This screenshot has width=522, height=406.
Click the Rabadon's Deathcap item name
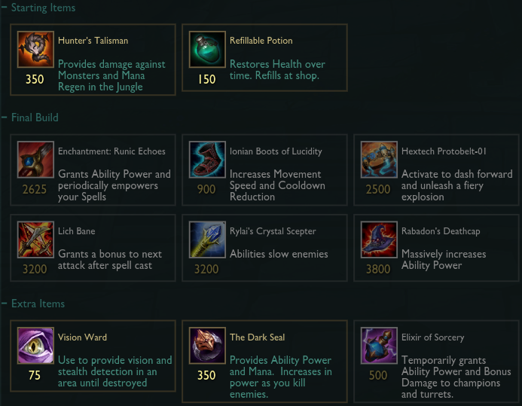[441, 231]
